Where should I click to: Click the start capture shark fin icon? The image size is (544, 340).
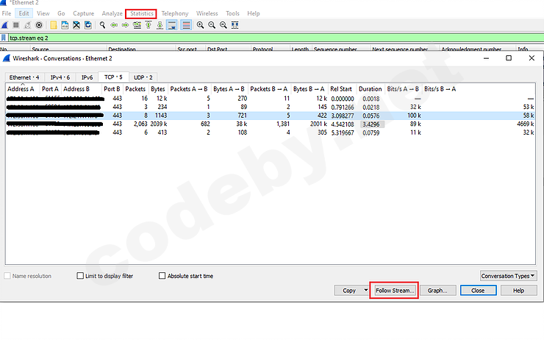click(x=5, y=25)
